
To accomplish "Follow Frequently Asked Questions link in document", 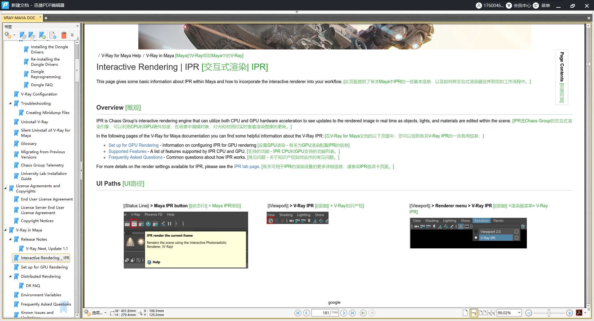I will (x=136, y=157).
